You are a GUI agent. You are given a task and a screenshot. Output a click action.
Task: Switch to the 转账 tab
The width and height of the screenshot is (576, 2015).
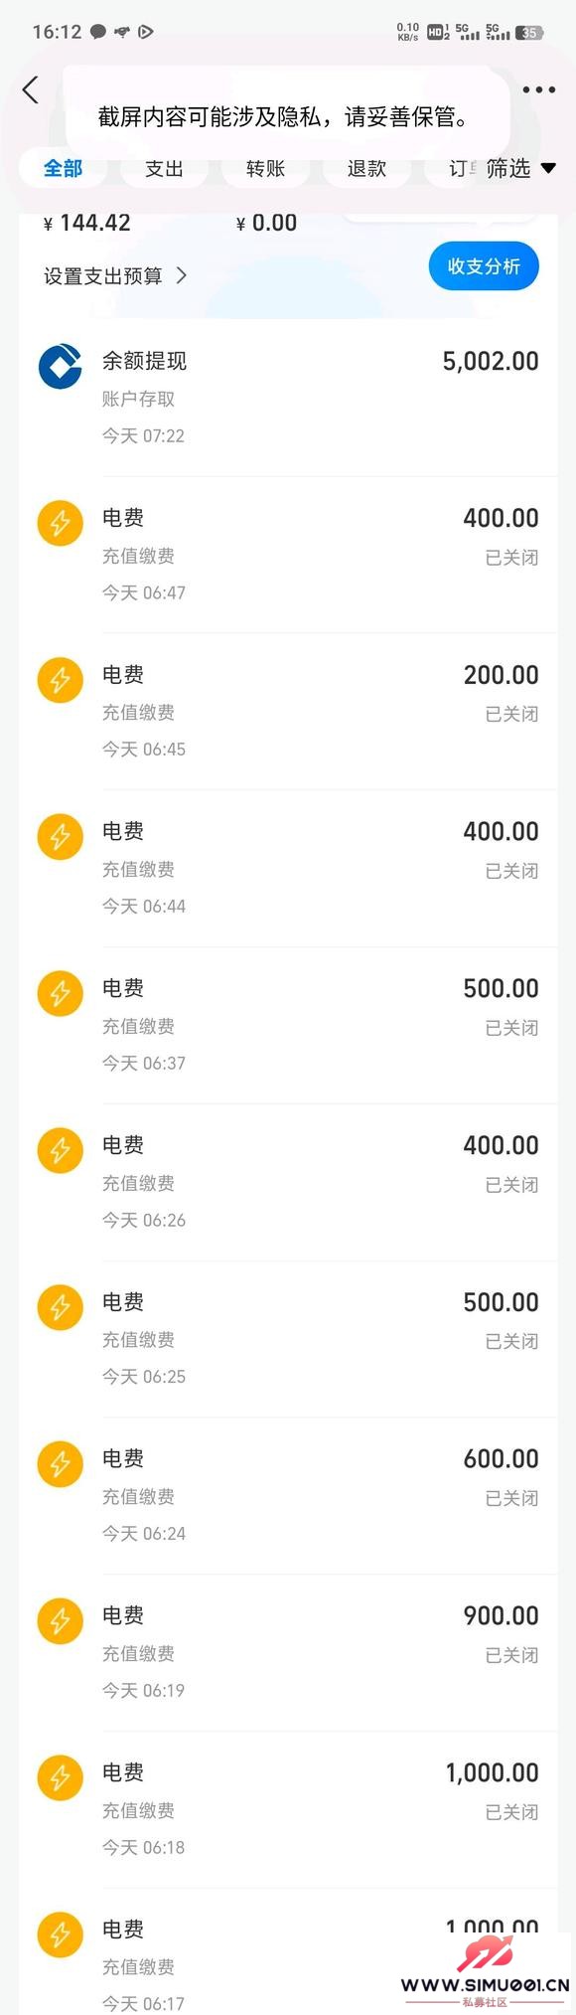click(x=265, y=168)
